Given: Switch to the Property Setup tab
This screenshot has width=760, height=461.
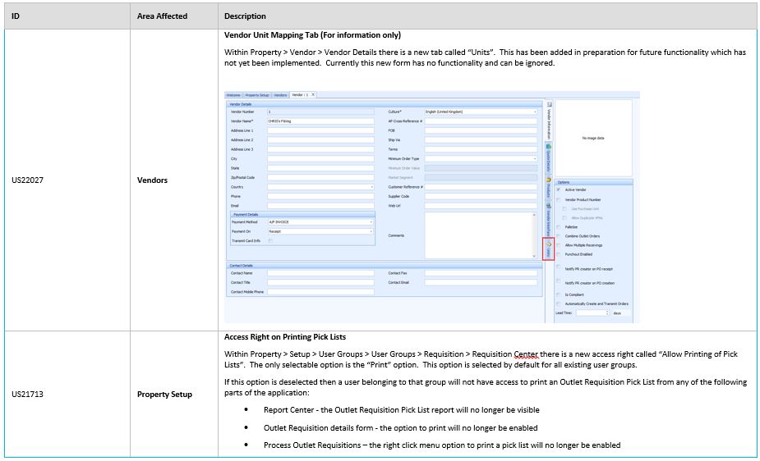Looking at the screenshot, I should [x=257, y=95].
